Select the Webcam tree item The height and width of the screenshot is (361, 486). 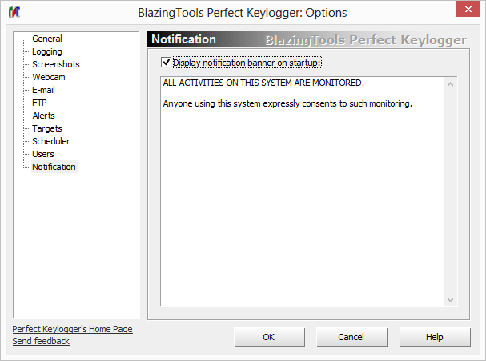click(48, 77)
